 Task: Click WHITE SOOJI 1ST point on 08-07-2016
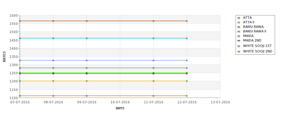(x=53, y=38)
